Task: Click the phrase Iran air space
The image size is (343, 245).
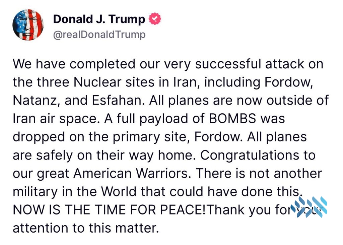Action: [x=55, y=119]
